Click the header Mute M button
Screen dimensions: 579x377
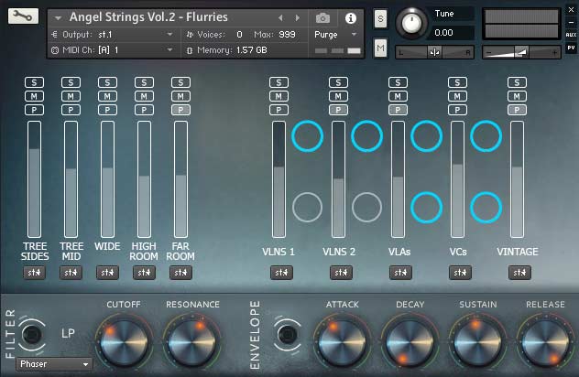click(380, 47)
